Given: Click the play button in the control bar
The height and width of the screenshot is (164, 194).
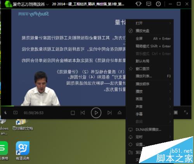Looking at the screenshot, I should click(96, 113).
